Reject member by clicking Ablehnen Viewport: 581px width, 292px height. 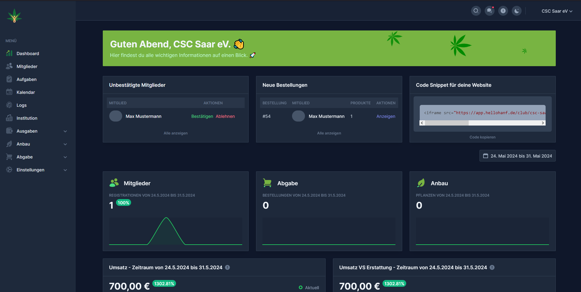(225, 116)
